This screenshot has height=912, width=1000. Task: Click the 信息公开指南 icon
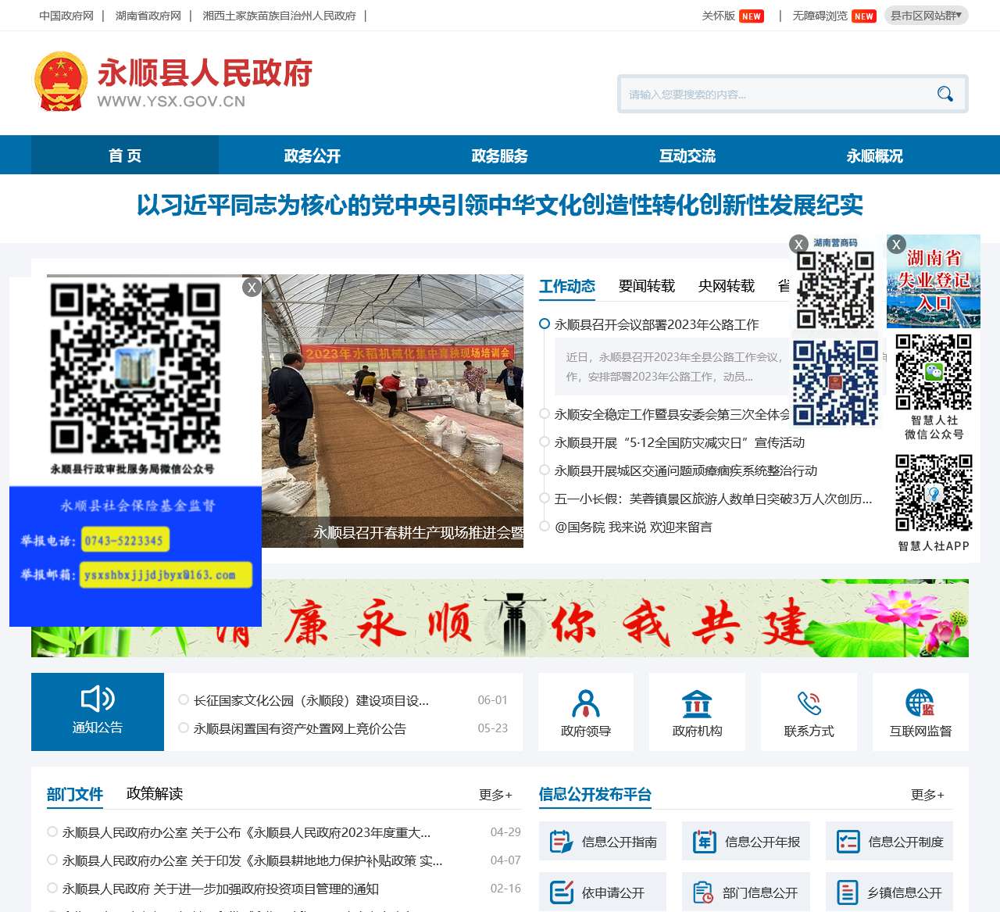click(561, 842)
